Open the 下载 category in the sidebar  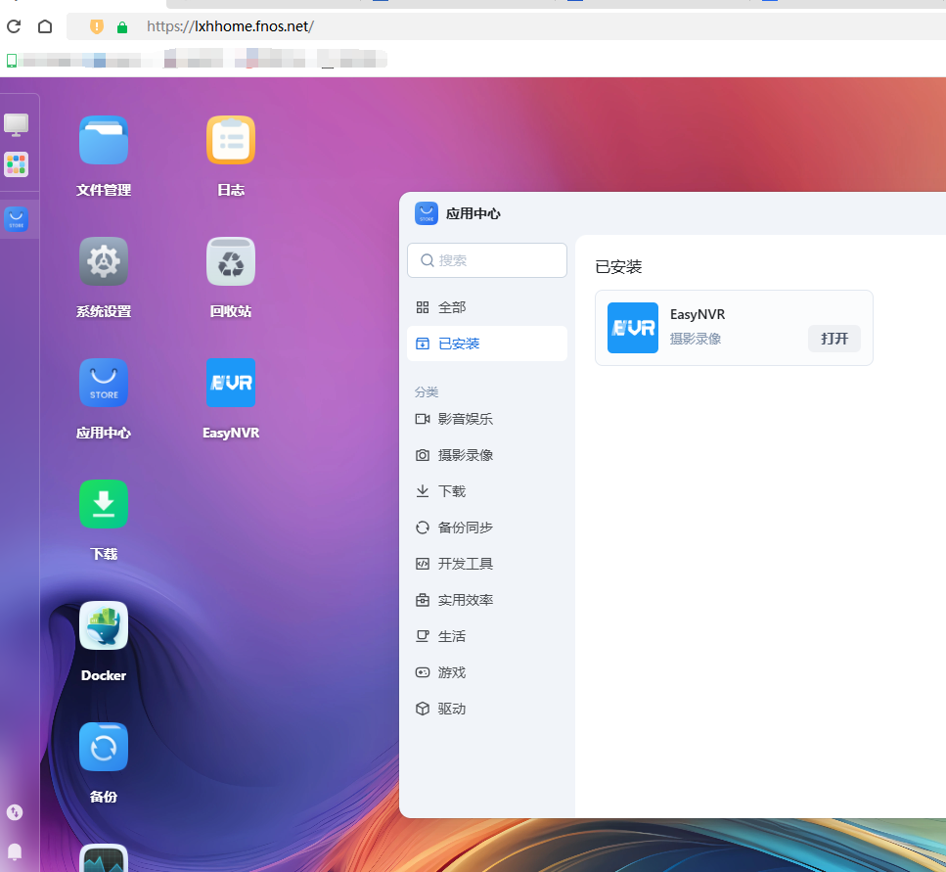point(487,491)
